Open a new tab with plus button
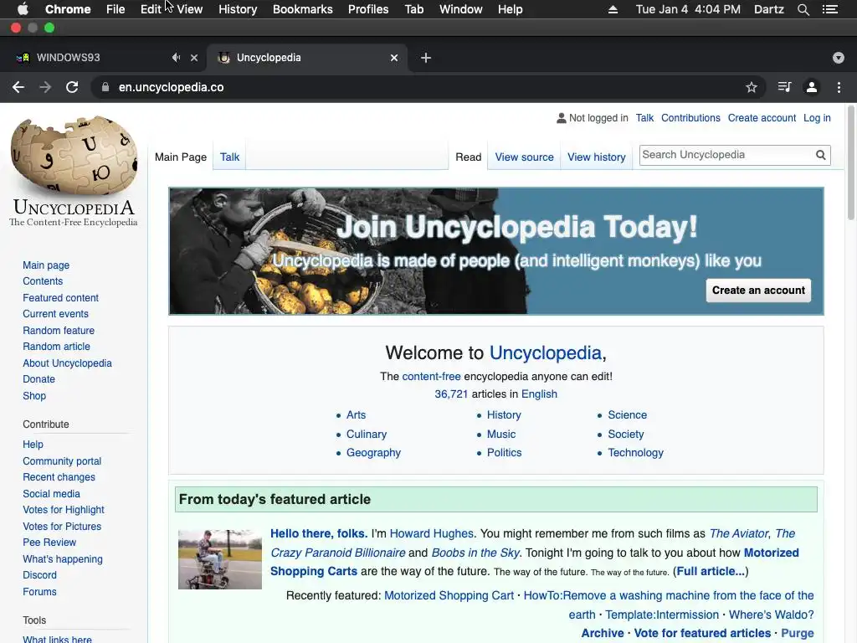The width and height of the screenshot is (857, 643). tap(426, 58)
